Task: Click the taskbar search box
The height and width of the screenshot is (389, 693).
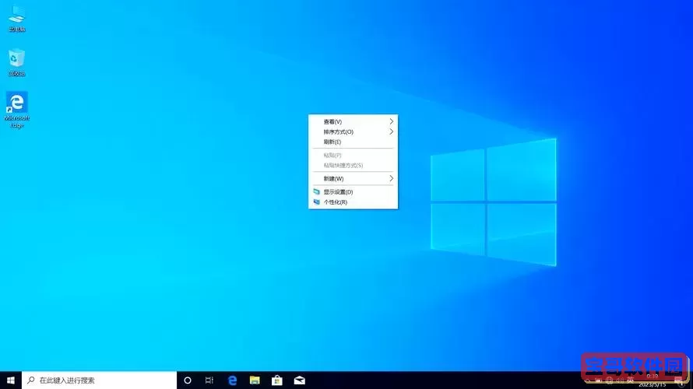Action: point(99,380)
